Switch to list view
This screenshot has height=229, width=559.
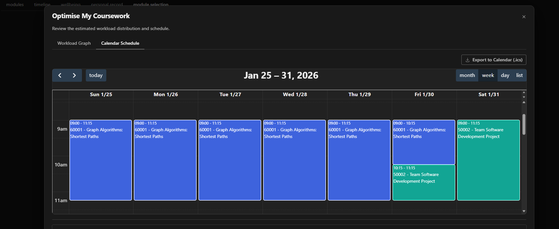point(519,75)
